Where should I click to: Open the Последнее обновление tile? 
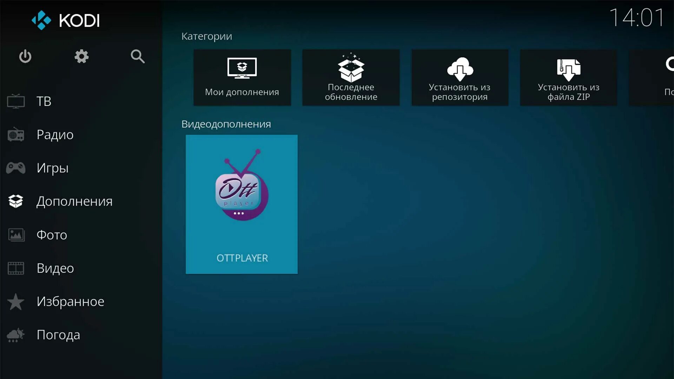pyautogui.click(x=351, y=78)
